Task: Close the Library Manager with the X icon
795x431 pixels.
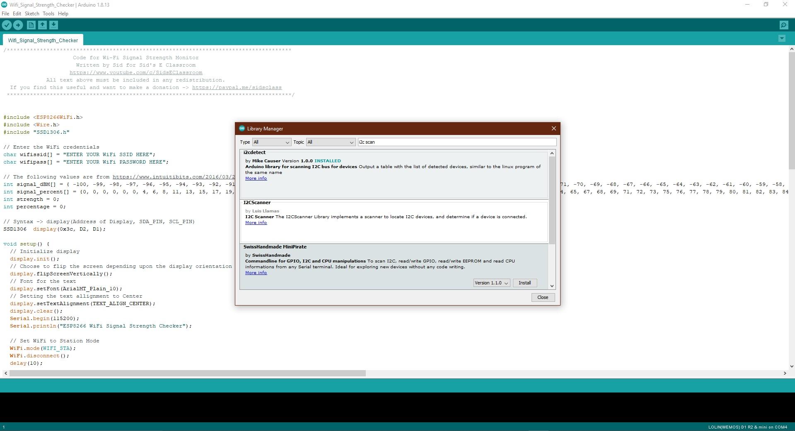Action: pos(553,128)
